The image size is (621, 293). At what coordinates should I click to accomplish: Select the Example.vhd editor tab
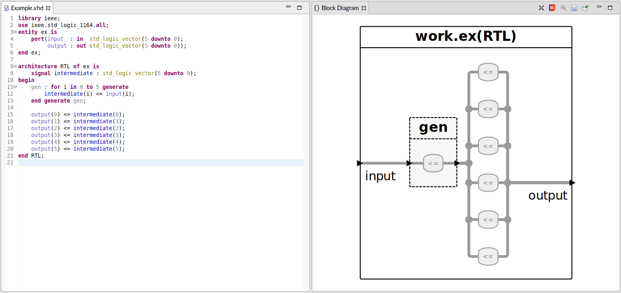[x=27, y=8]
